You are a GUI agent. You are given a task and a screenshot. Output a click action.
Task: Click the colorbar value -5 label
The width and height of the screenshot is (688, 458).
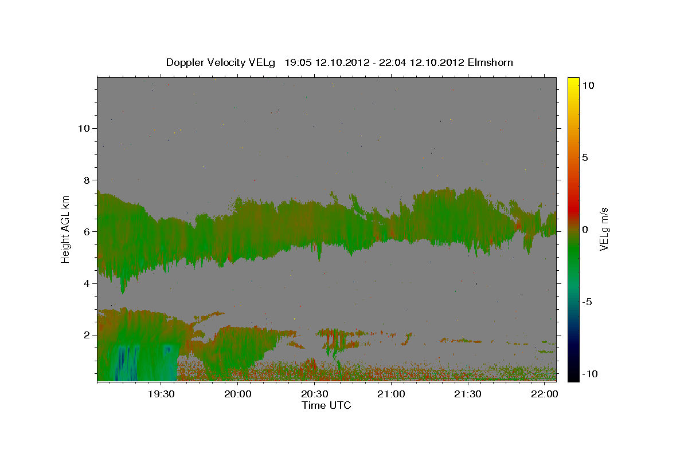pos(587,302)
